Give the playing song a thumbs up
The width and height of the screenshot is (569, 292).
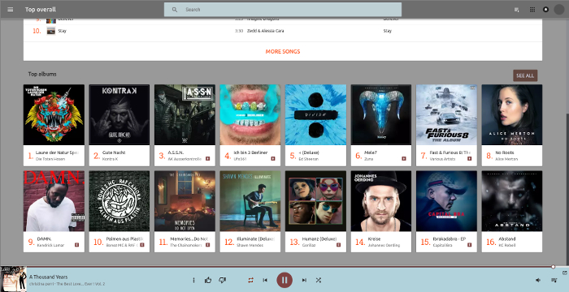[208, 280]
